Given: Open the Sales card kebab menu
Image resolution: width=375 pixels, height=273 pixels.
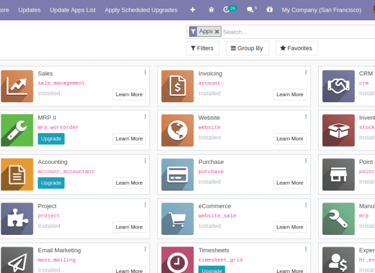Looking at the screenshot, I should (x=145, y=72).
